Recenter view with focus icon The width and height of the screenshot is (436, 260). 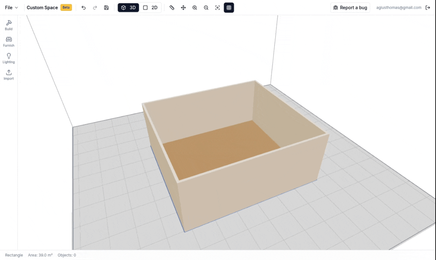point(217,8)
